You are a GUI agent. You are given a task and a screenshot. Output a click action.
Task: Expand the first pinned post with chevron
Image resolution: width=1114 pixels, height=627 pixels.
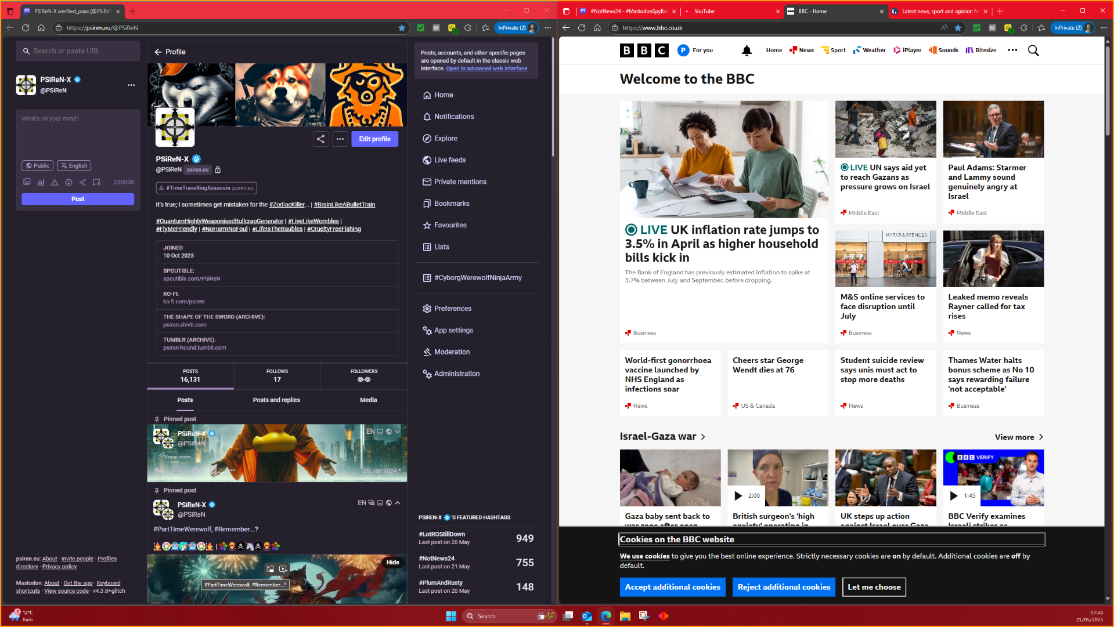tap(398, 432)
